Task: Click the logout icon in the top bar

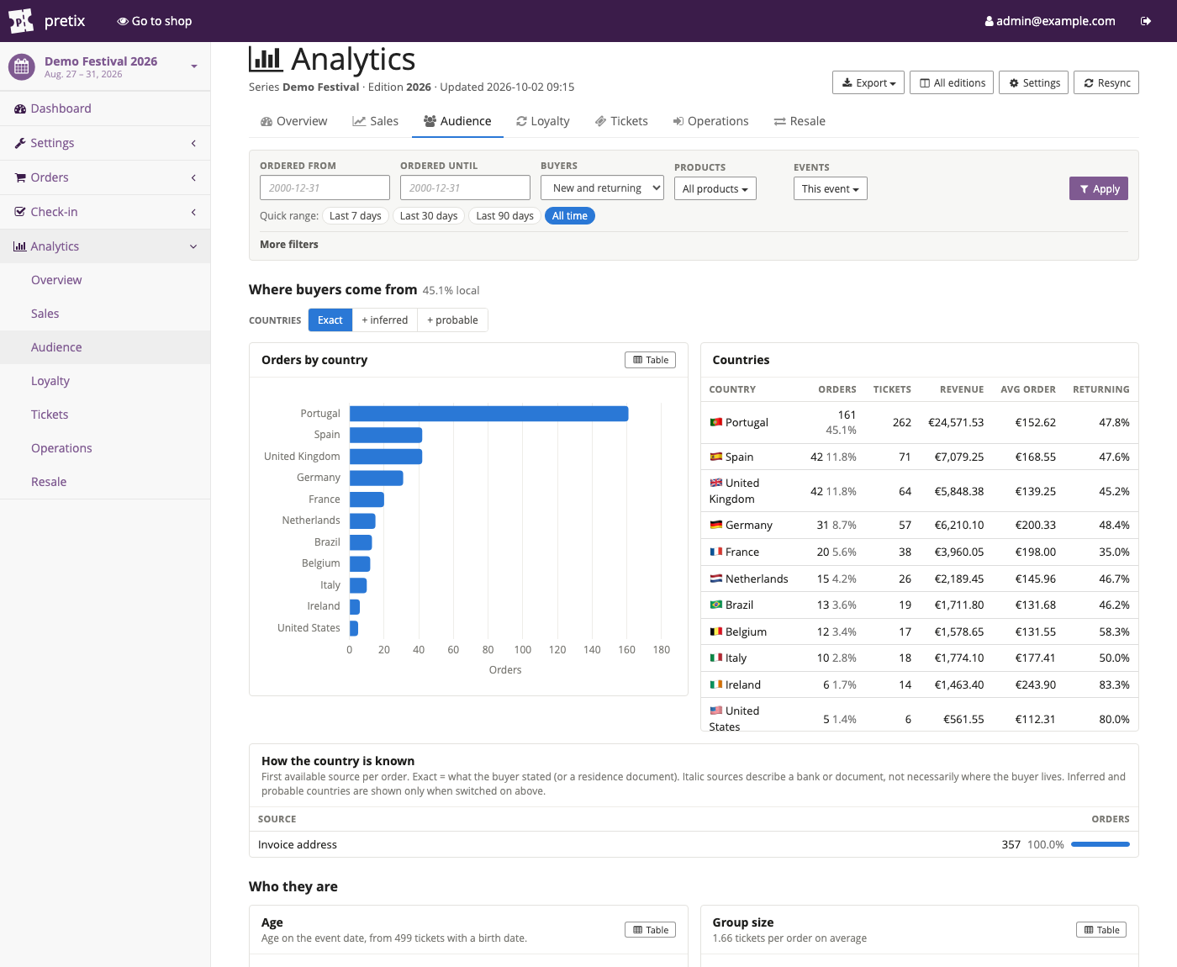Action: point(1146,21)
